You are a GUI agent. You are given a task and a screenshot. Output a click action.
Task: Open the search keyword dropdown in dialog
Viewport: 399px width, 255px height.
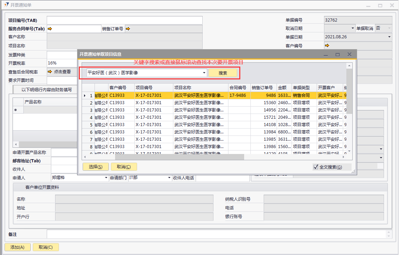(x=204, y=73)
